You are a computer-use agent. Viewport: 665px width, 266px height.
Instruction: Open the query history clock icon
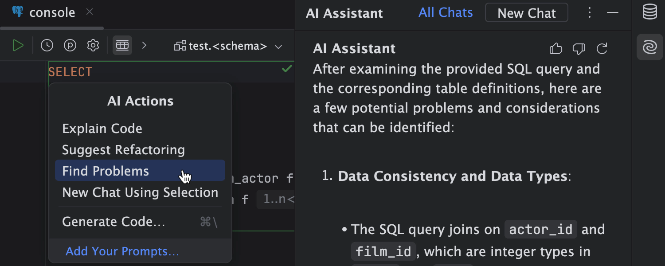coord(47,45)
